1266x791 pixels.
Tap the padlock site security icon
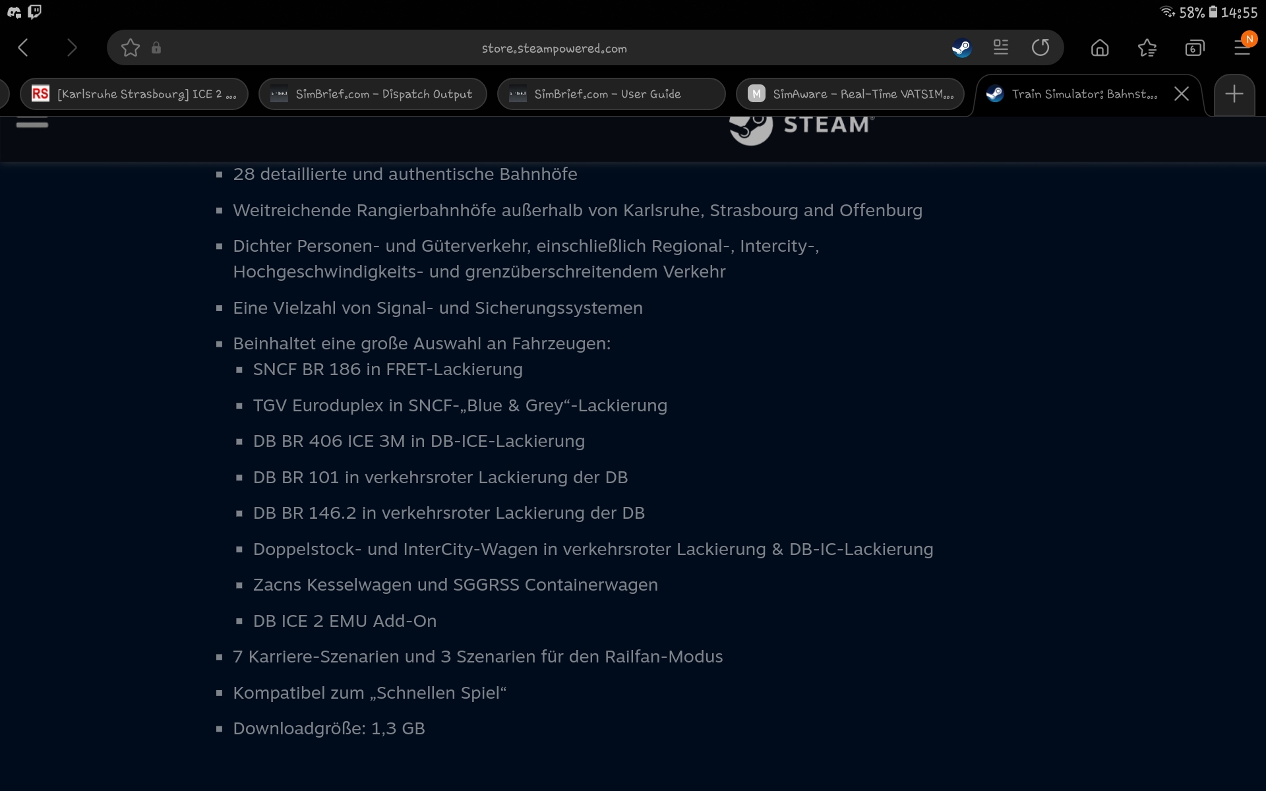[x=156, y=47]
